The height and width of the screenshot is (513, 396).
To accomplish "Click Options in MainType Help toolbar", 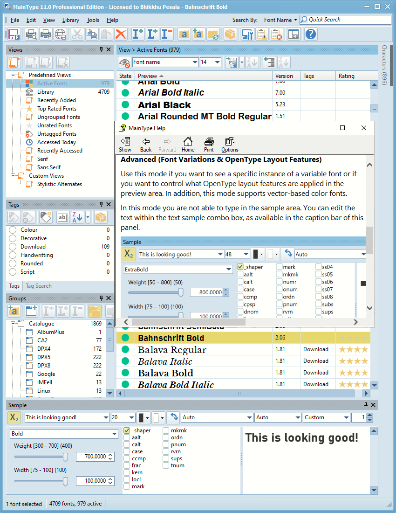I will pos(230,145).
